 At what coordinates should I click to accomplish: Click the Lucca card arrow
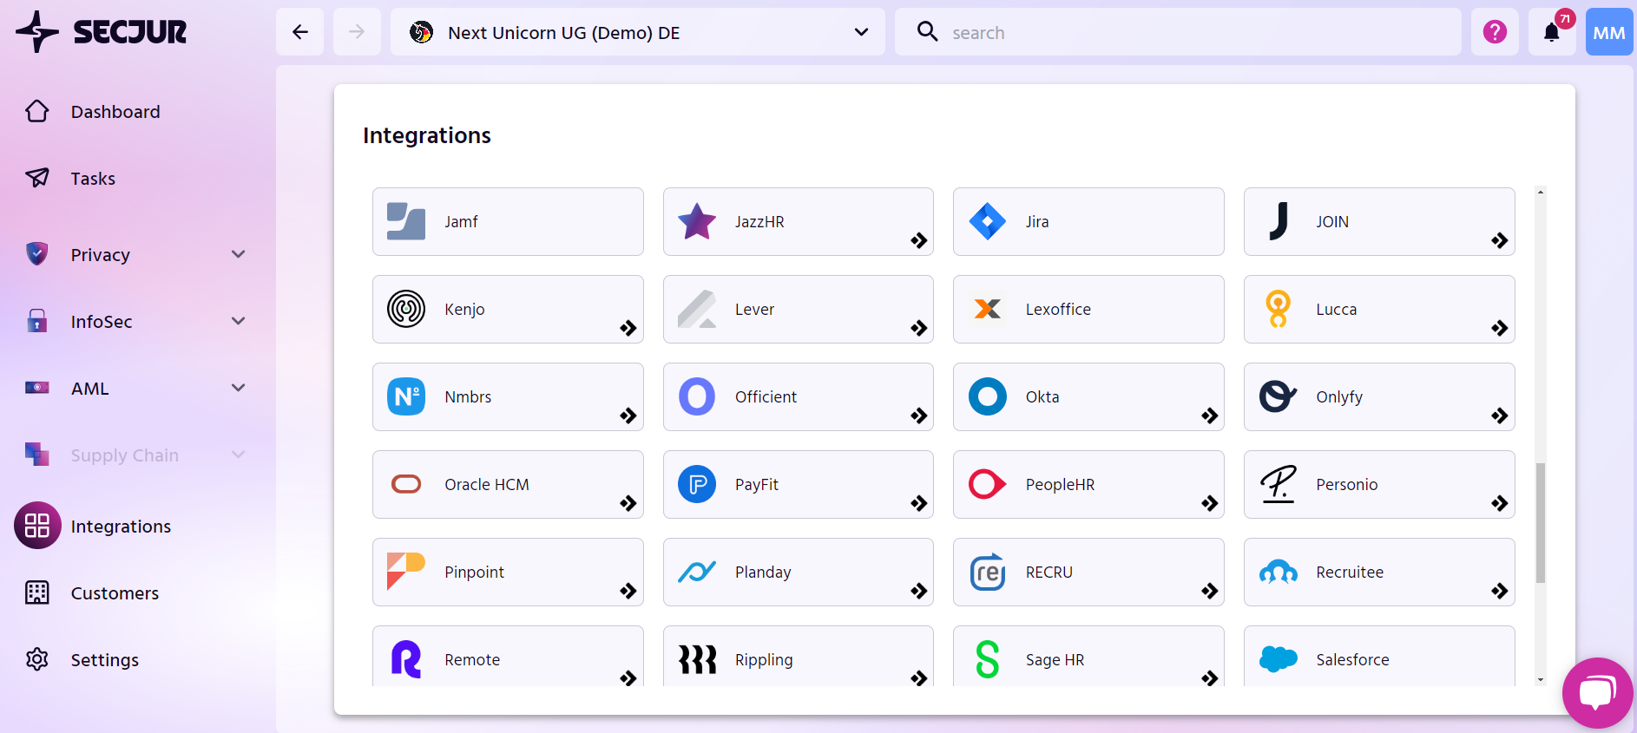[1500, 328]
